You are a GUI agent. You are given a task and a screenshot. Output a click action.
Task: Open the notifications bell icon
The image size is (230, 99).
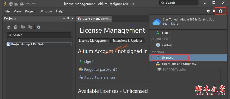[x=214, y=11]
